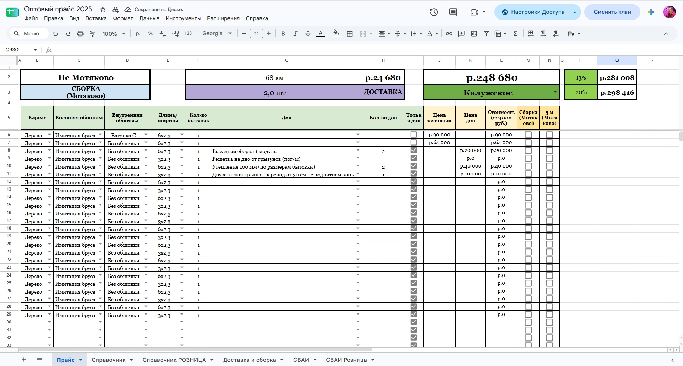Open the text color picker
Viewport: 683px width, 366px height.
(x=321, y=34)
